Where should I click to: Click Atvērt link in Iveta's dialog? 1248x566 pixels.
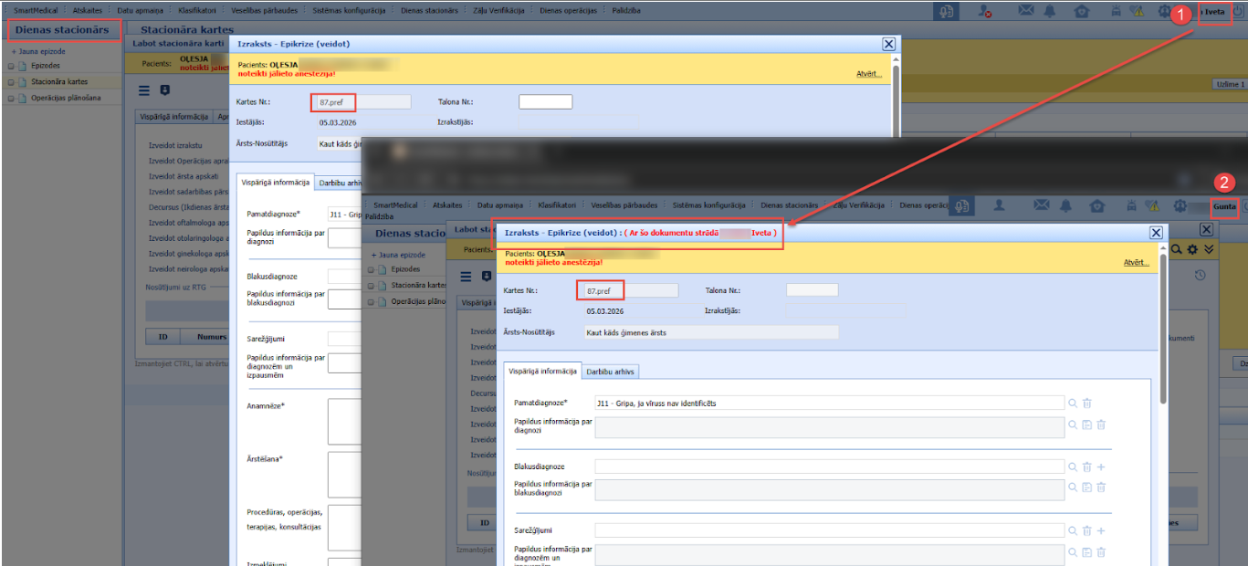click(868, 73)
